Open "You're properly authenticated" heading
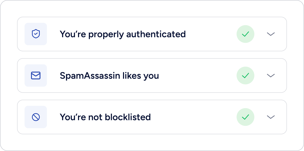 click(x=123, y=34)
